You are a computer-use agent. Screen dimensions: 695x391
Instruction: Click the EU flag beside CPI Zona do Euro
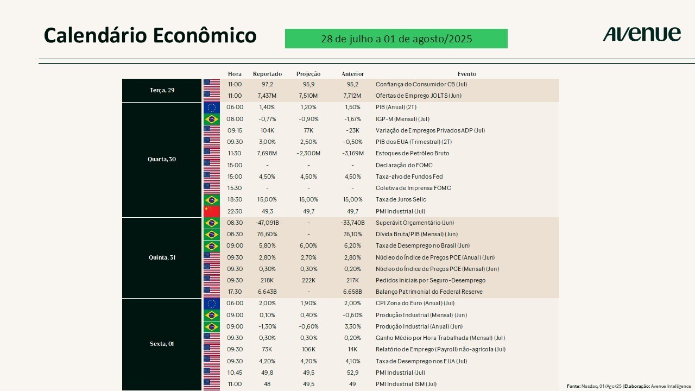[x=211, y=304]
